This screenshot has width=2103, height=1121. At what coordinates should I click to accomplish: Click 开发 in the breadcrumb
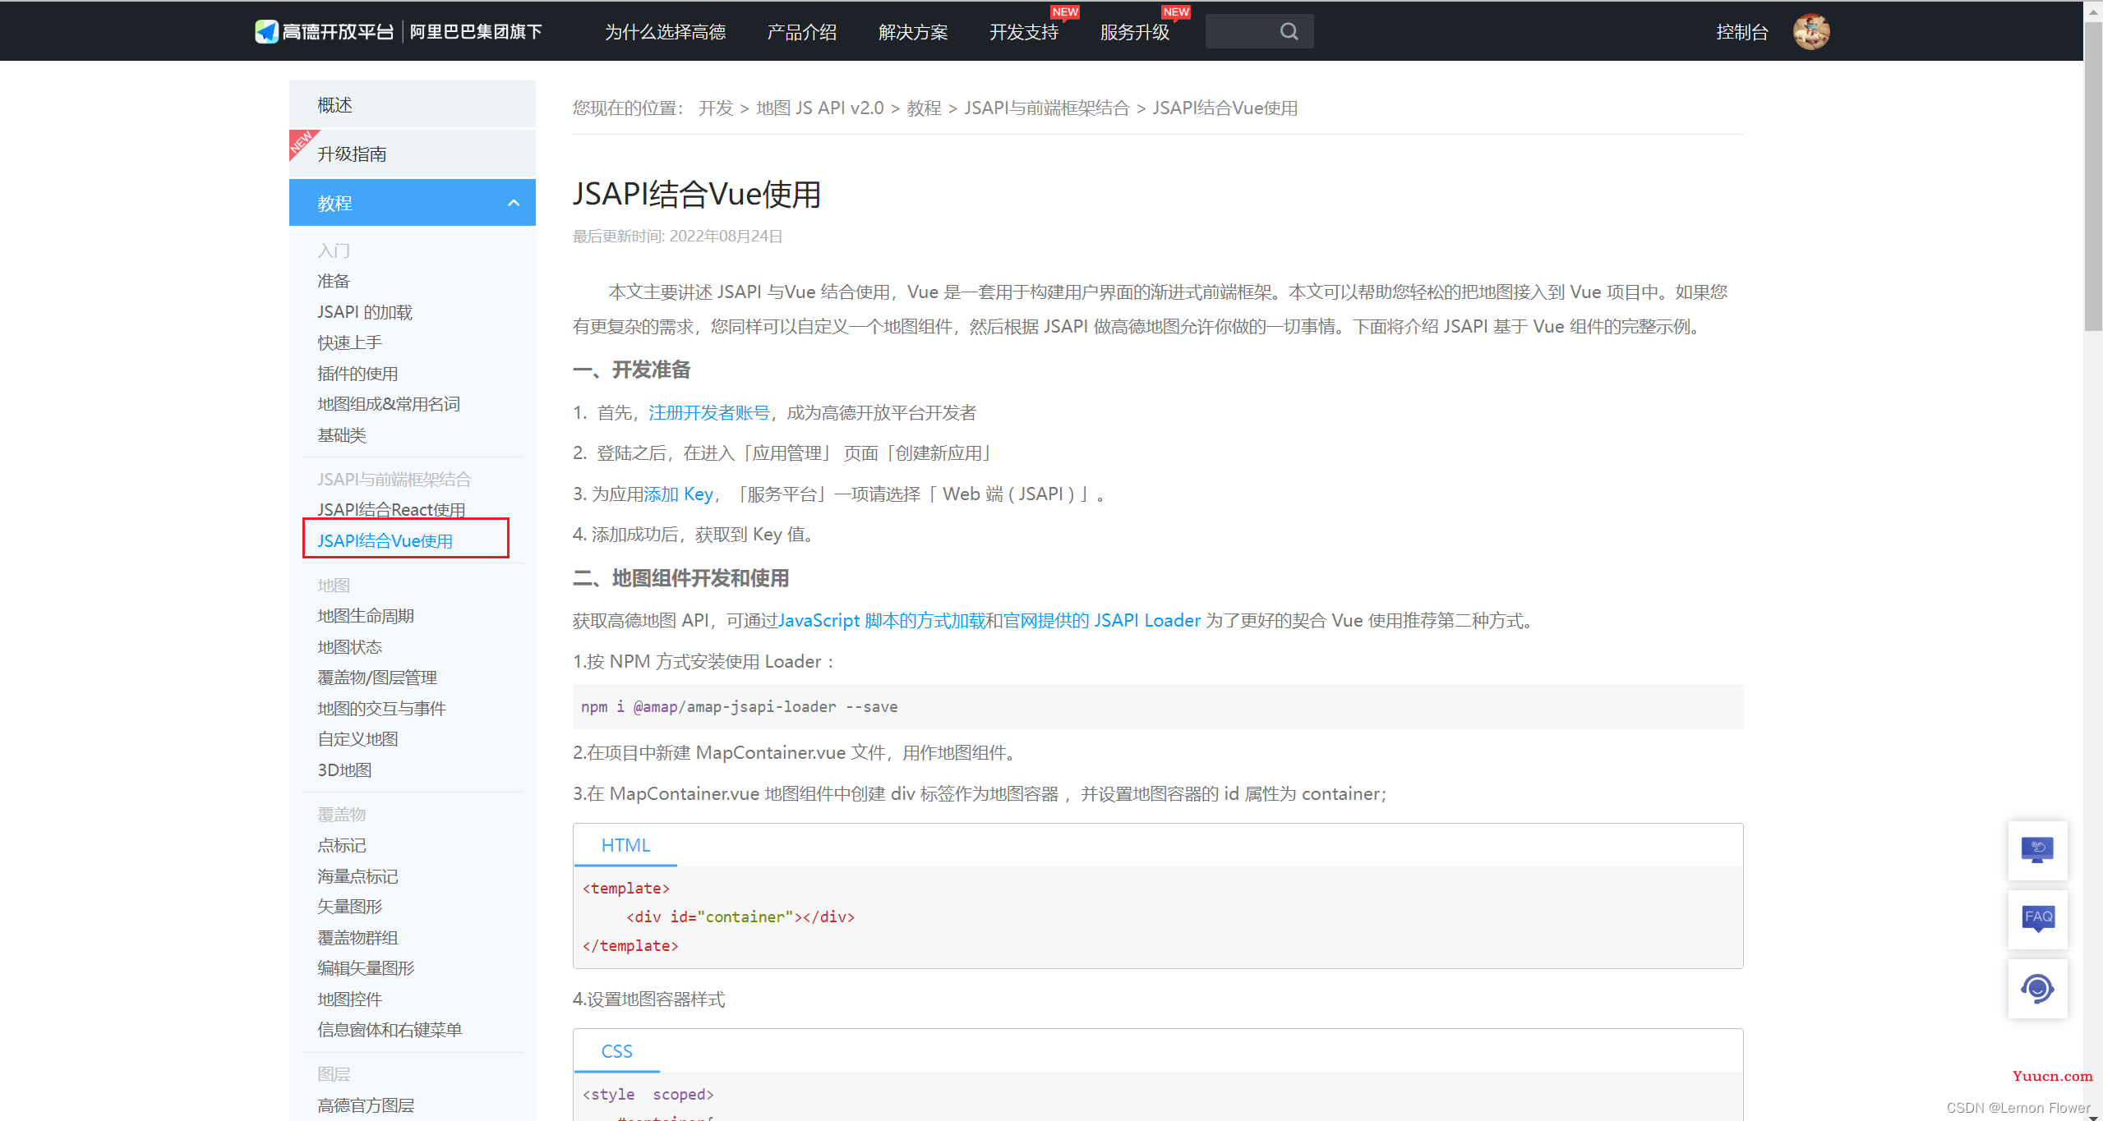click(716, 108)
